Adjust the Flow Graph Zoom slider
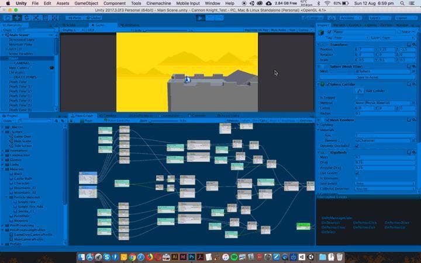Image resolution: width=421 pixels, height=263 pixels. (x=164, y=121)
